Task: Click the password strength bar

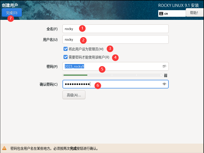Action: point(112,75)
